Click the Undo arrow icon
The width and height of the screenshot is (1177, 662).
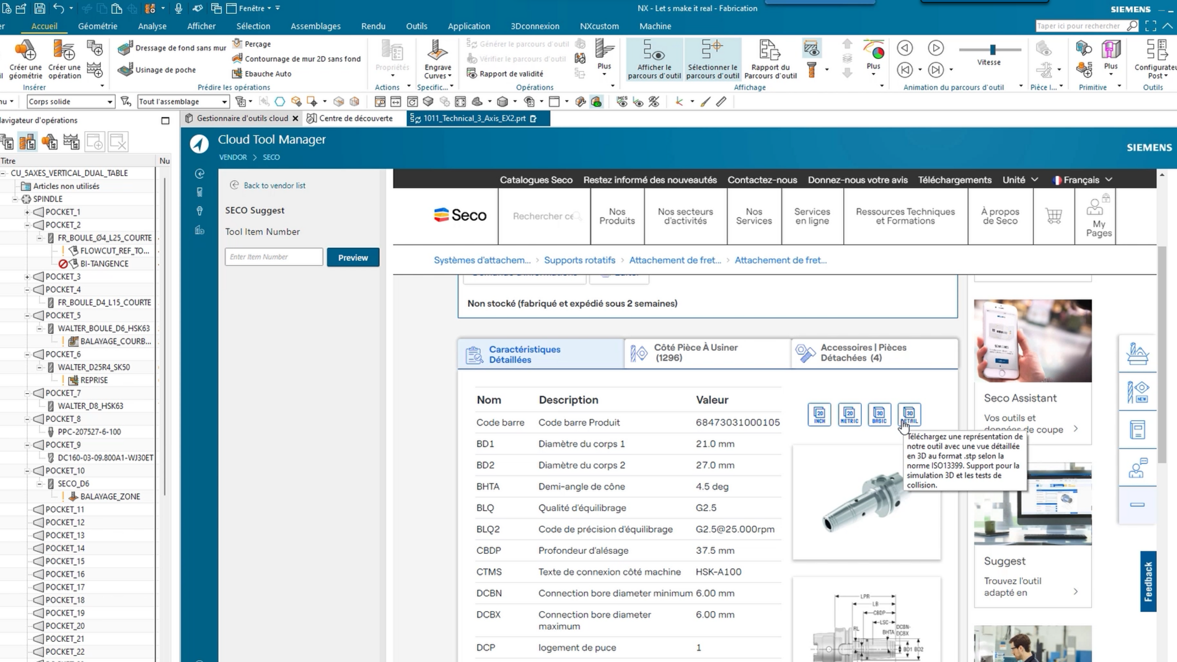coord(58,8)
